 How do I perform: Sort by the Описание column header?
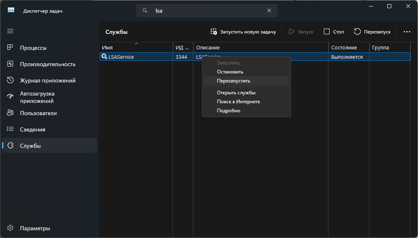pos(261,47)
